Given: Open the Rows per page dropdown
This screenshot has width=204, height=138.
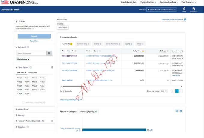Looking at the screenshot, I should [164, 91].
